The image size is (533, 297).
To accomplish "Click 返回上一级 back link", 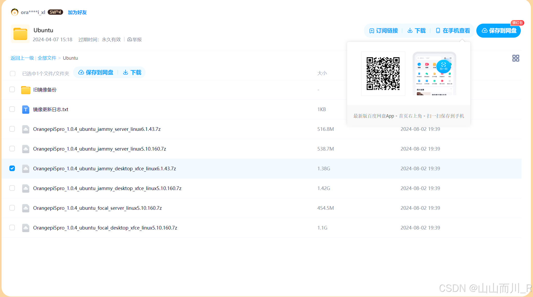I will 22,58.
